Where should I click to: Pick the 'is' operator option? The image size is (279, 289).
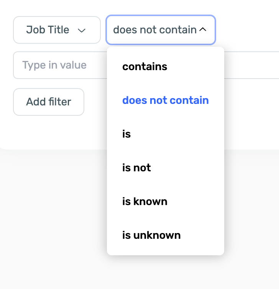point(126,134)
